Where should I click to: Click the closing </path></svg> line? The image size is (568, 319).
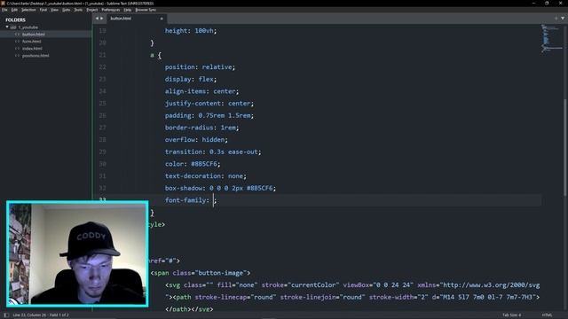[x=189, y=309]
